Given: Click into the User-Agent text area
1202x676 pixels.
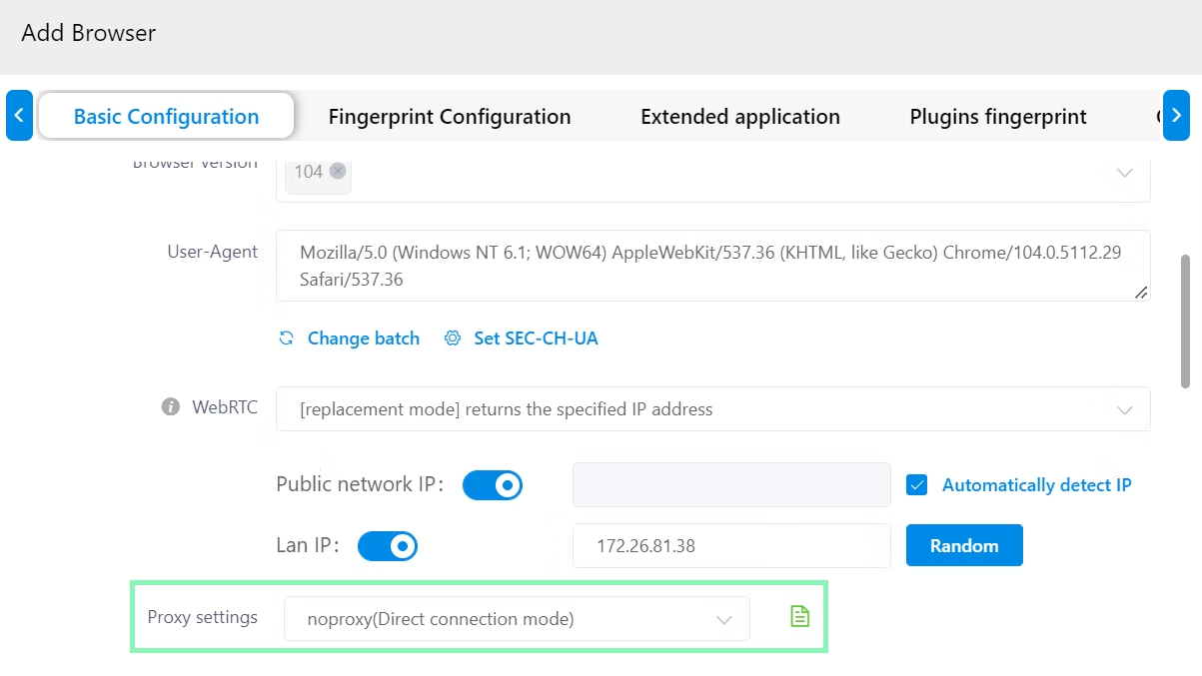Looking at the screenshot, I should [x=713, y=266].
